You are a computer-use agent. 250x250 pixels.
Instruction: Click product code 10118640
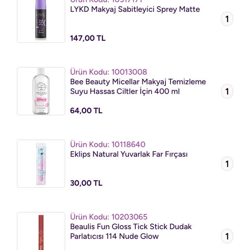tap(108, 145)
